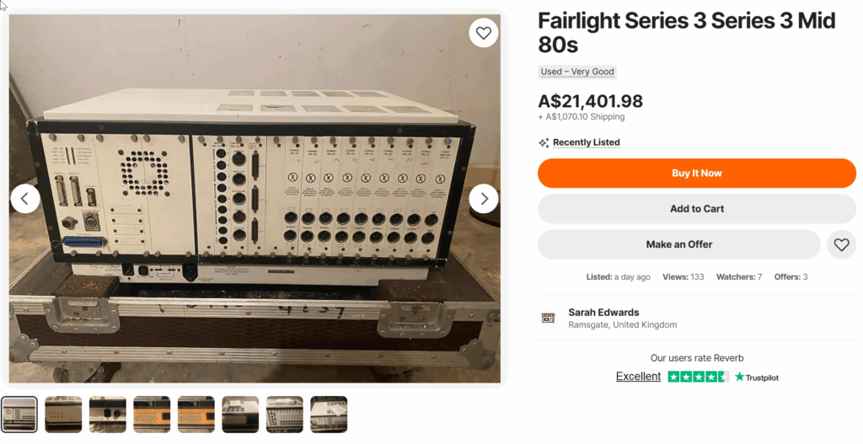The width and height of the screenshot is (863, 444).
Task: Show the next product image
Action: tap(484, 199)
